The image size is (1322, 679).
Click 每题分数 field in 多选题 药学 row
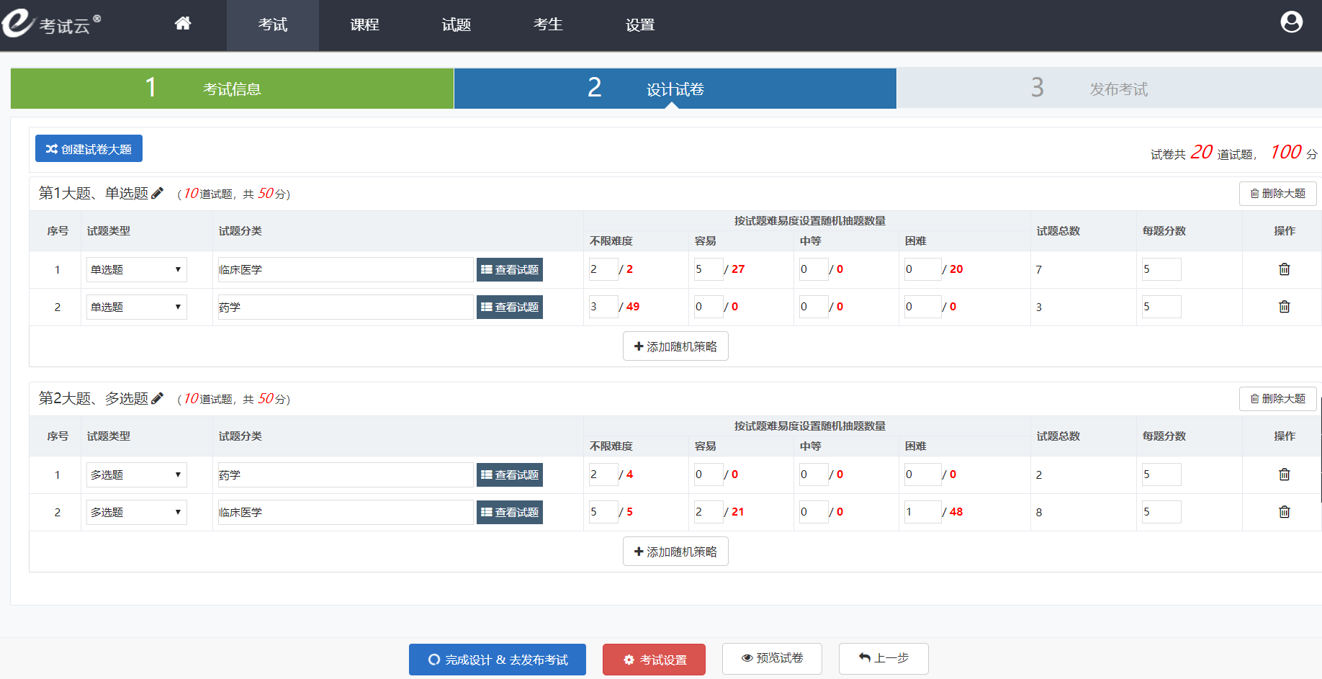(1161, 475)
